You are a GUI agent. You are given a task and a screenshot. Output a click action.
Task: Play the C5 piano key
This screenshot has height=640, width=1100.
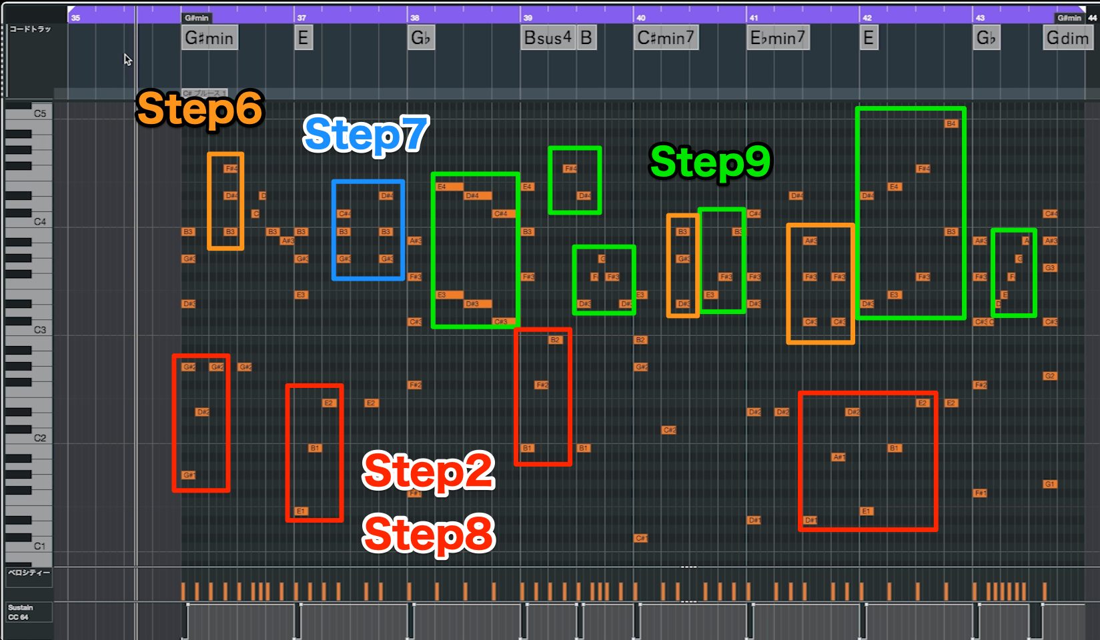(x=29, y=113)
